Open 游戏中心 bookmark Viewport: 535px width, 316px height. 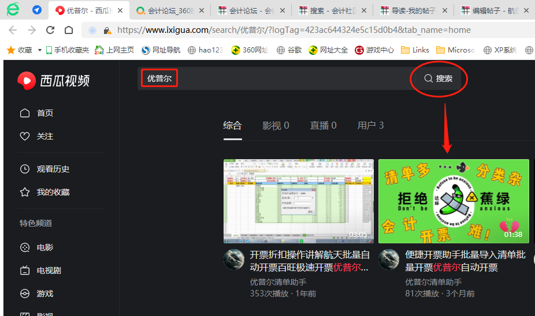pyautogui.click(x=374, y=50)
